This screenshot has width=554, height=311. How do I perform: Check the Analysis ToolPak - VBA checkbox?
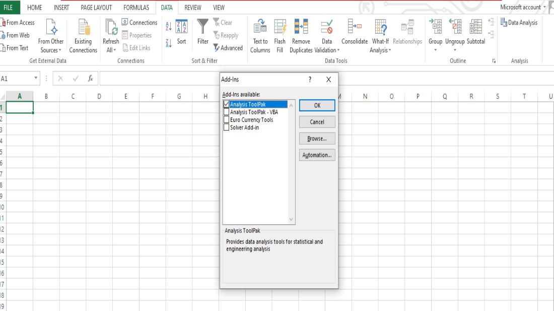click(227, 112)
